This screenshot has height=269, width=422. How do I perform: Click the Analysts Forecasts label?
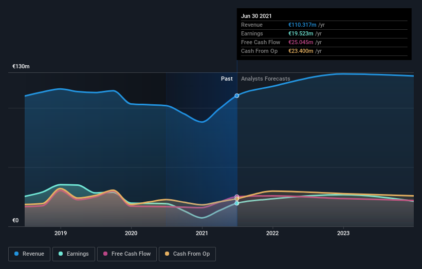coord(266,79)
